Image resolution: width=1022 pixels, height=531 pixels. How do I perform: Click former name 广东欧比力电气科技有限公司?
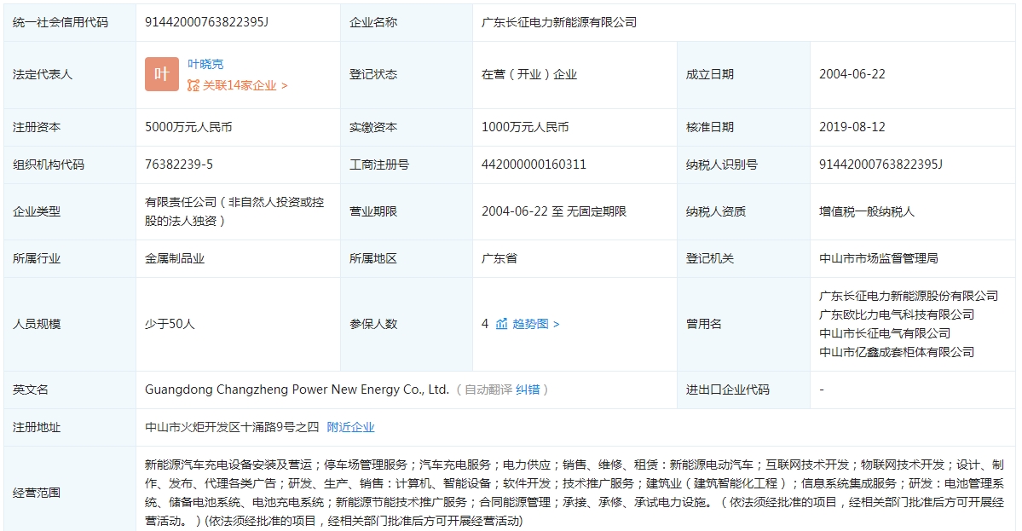click(897, 315)
